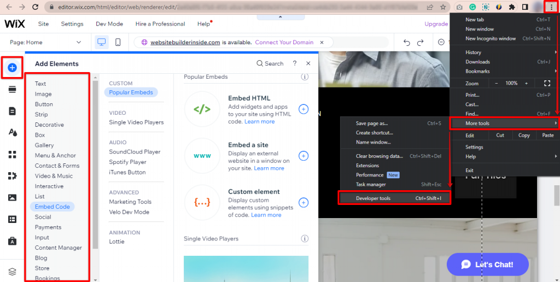Open the Dev Mode menu
The width and height of the screenshot is (560, 282).
pyautogui.click(x=109, y=24)
